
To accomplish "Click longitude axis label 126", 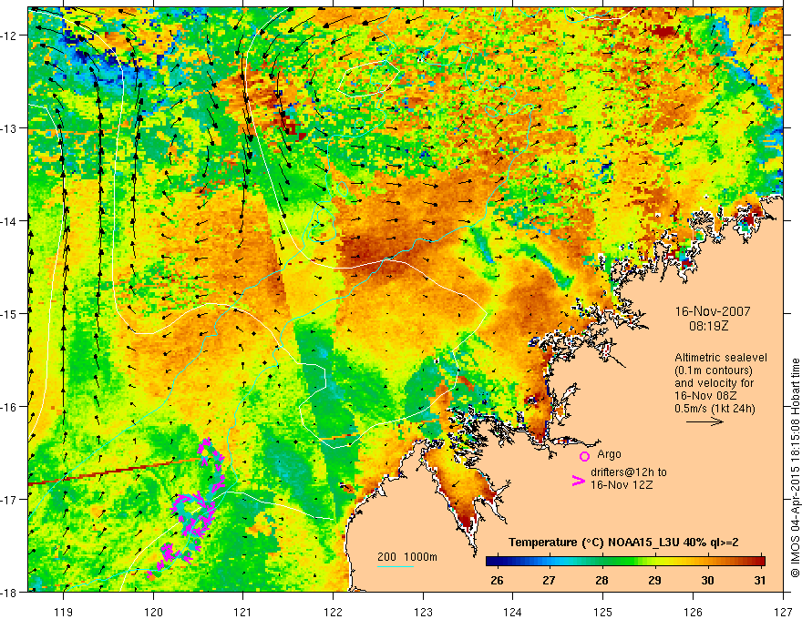I will click(693, 612).
